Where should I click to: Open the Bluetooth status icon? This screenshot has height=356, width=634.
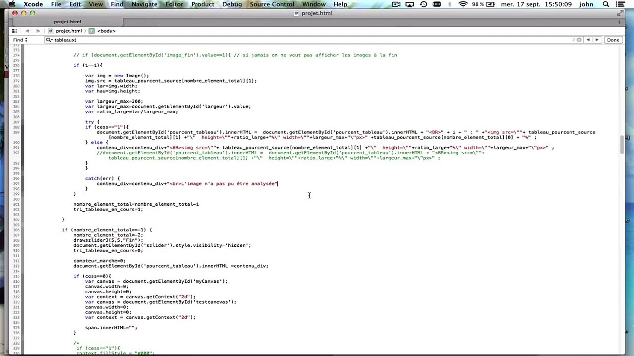pyautogui.click(x=450, y=4)
